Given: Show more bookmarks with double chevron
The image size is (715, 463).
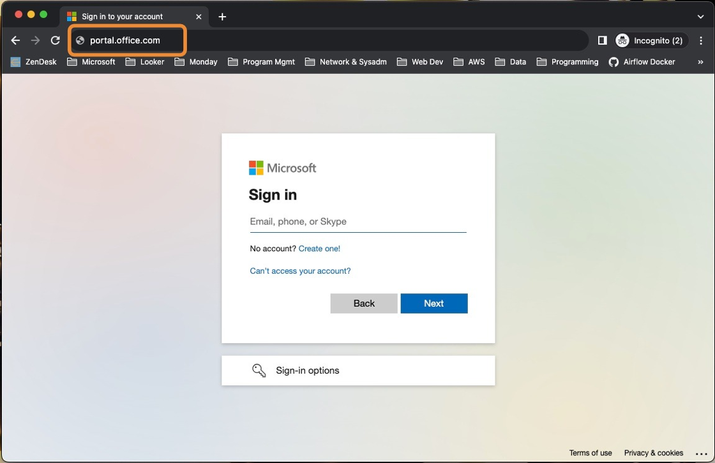Looking at the screenshot, I should pos(700,62).
